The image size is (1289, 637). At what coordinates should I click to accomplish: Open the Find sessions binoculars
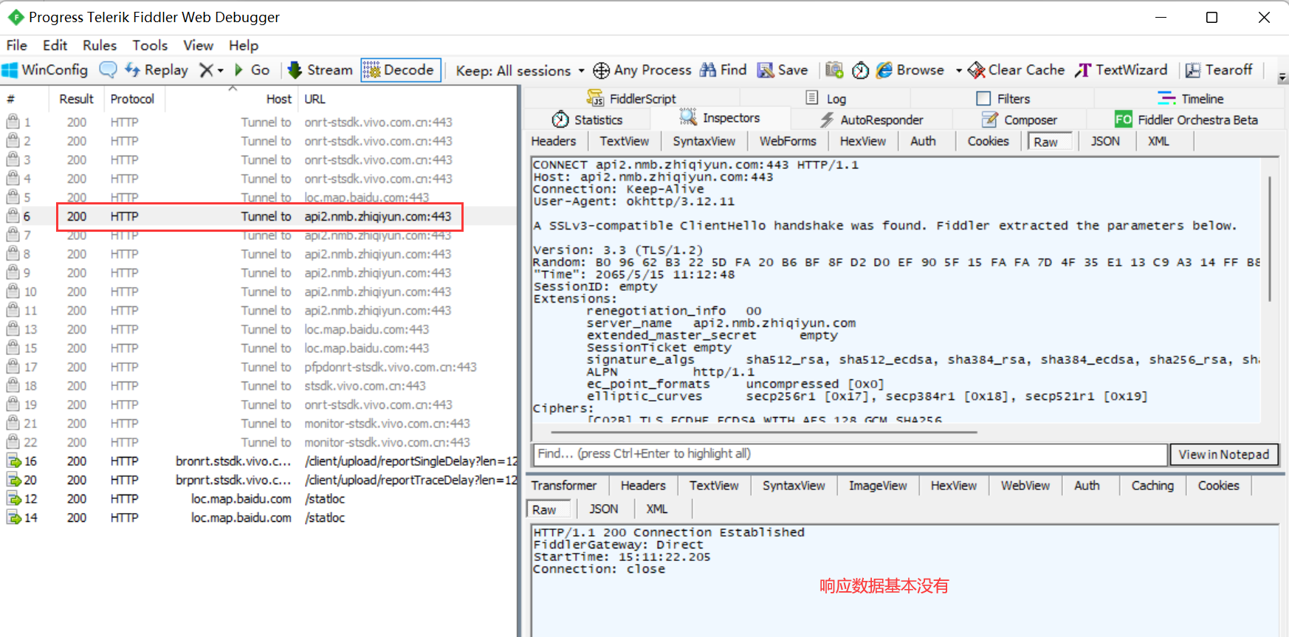(x=723, y=70)
